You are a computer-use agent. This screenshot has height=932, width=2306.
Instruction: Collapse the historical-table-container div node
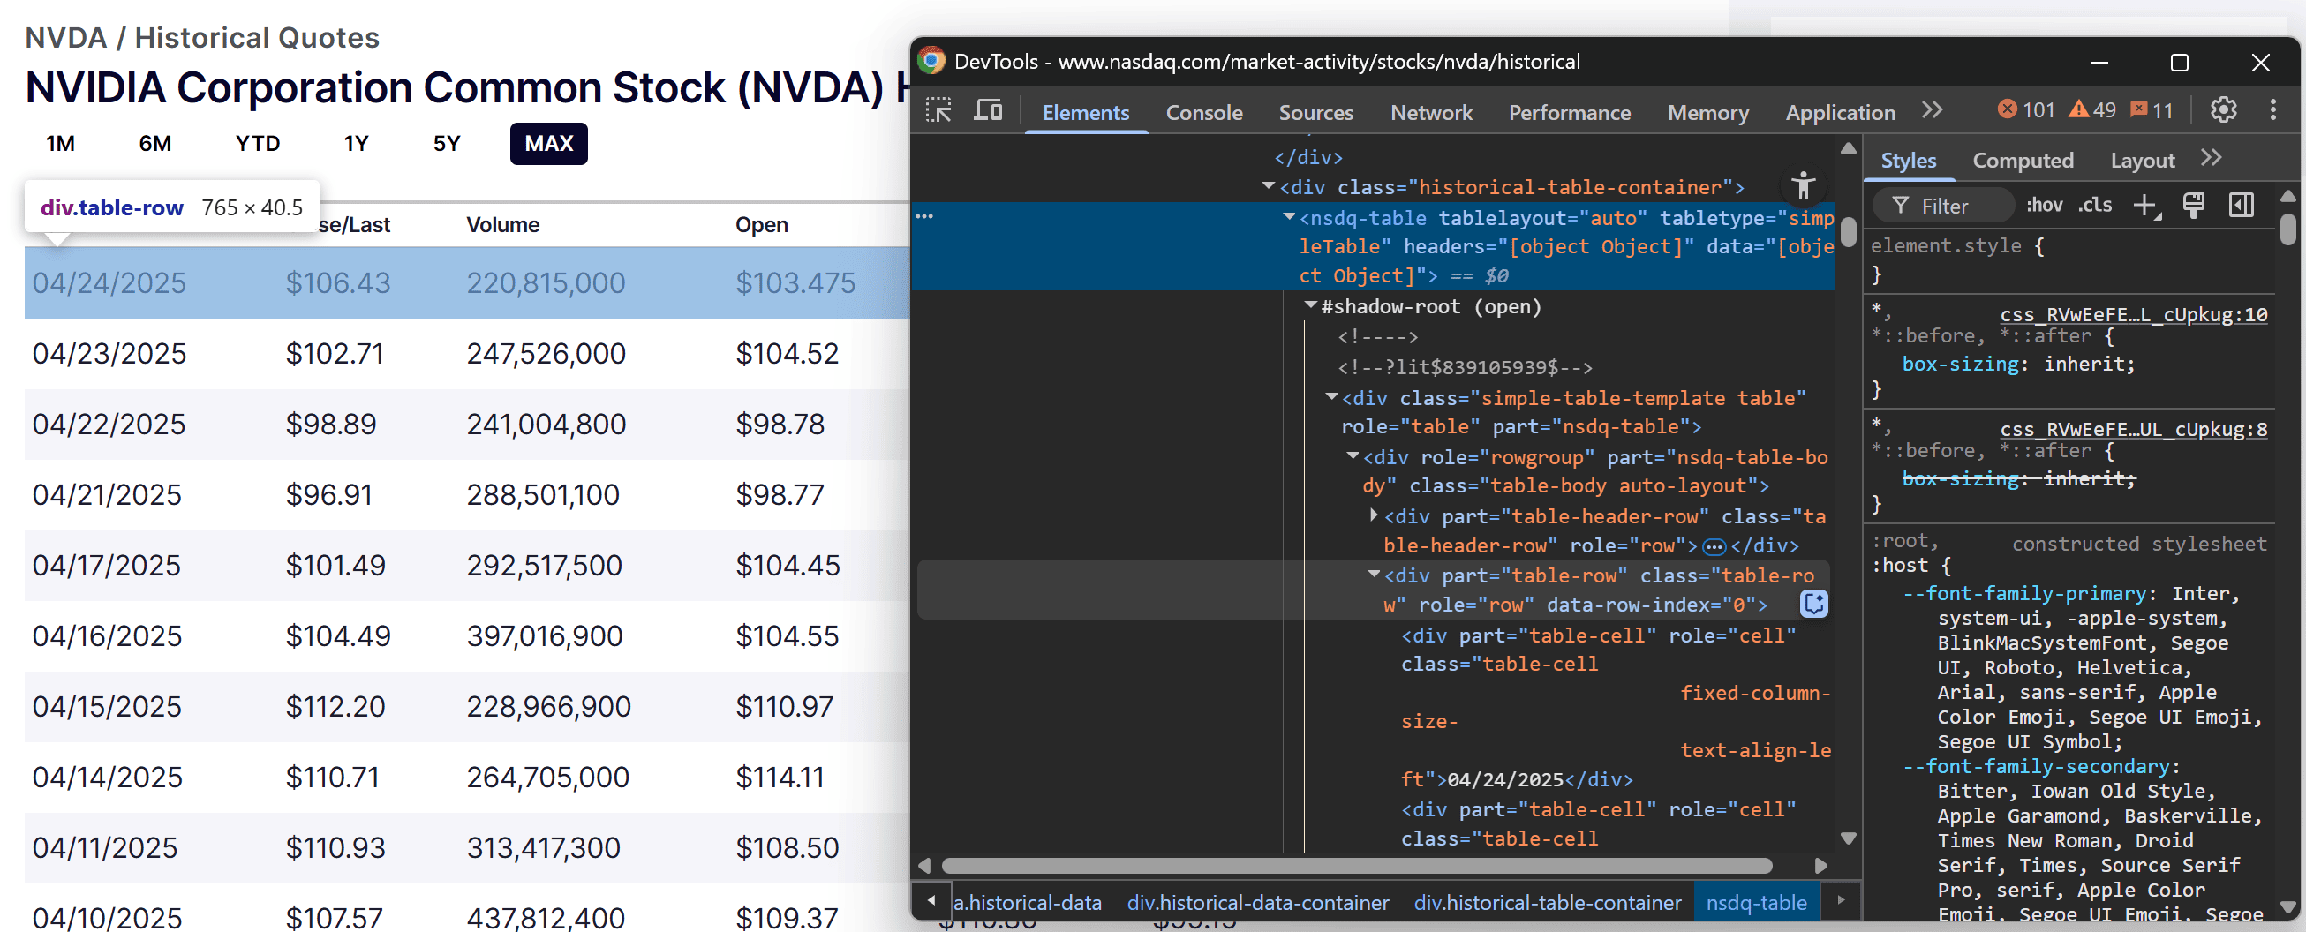[x=1269, y=186]
